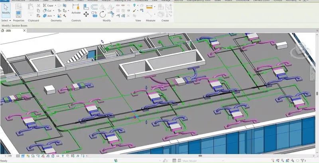
Task: Click the Visual Style icon in view bar
Action: (x=23, y=156)
